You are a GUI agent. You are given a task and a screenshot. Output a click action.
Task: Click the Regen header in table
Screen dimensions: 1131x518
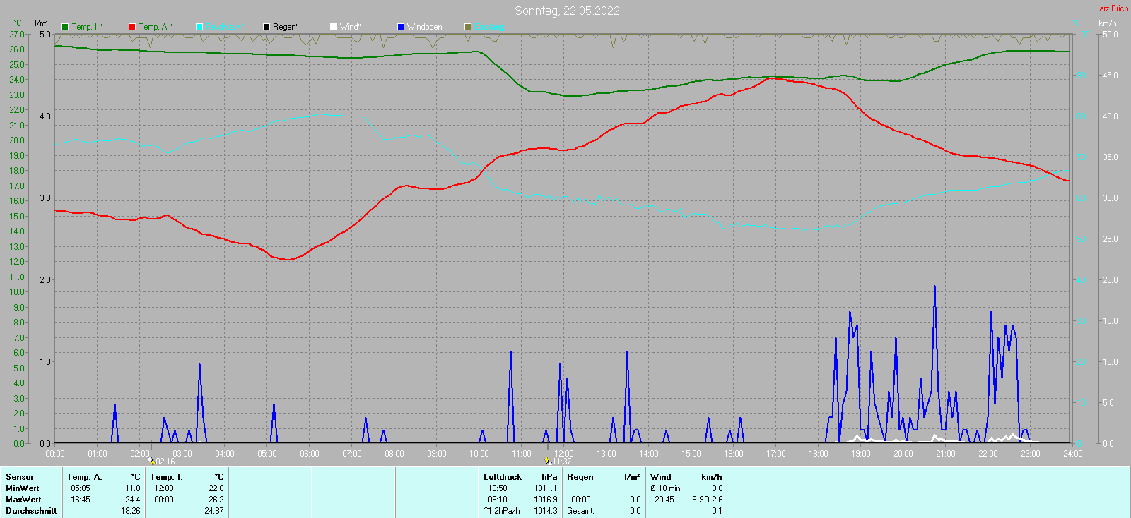tap(580, 477)
